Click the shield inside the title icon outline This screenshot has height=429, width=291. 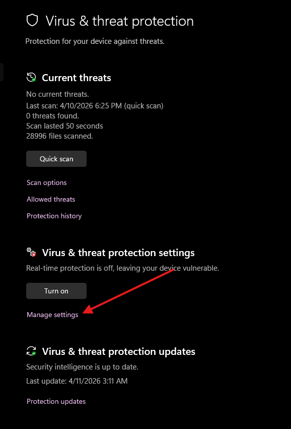(x=32, y=21)
